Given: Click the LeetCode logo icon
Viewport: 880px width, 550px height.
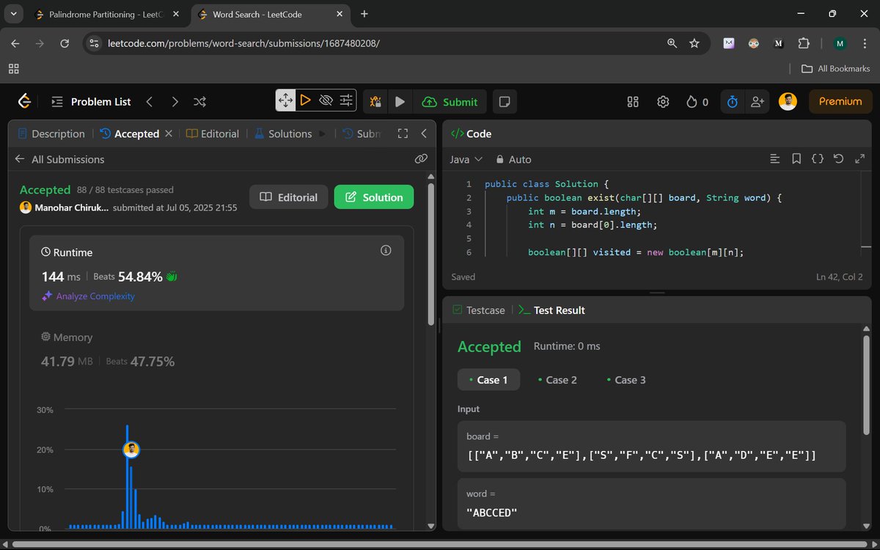Looking at the screenshot, I should [x=24, y=101].
